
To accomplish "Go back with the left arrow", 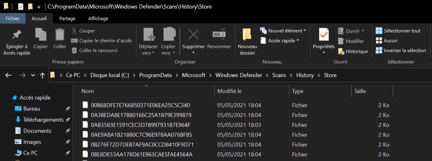I will click(8, 75).
